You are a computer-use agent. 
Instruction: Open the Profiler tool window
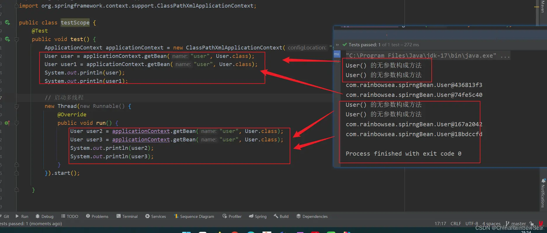(232, 216)
